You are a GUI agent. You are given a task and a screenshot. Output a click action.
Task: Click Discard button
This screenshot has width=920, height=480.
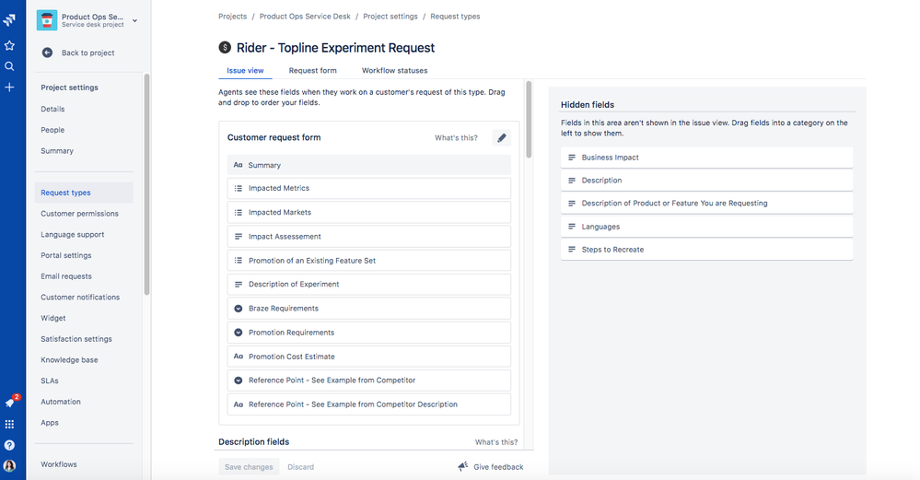[300, 467]
